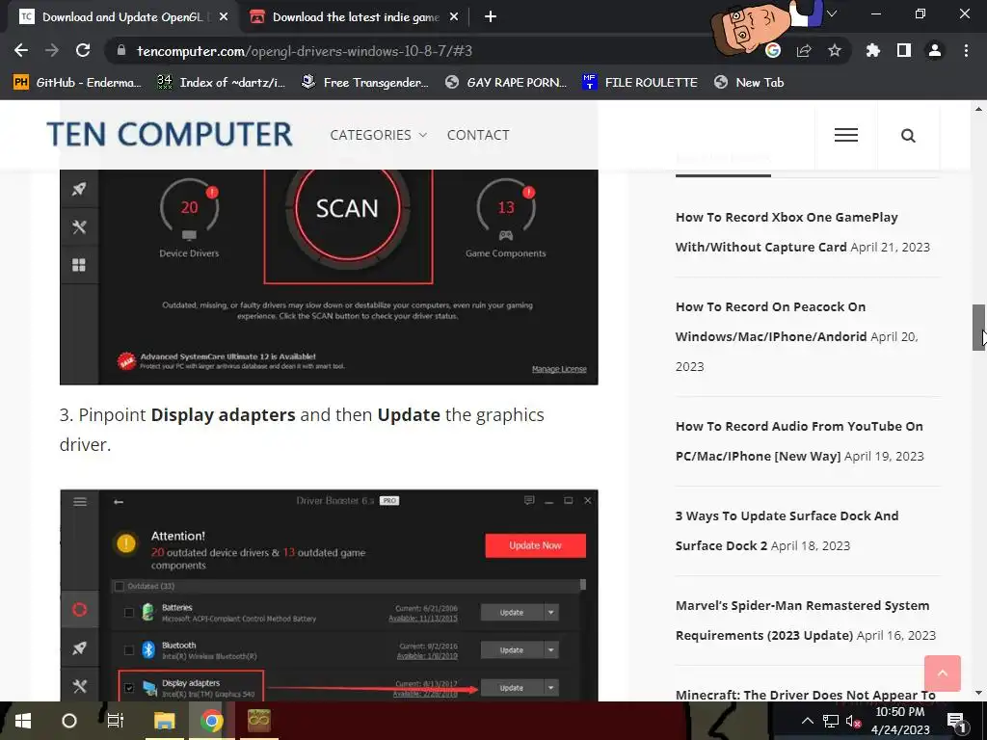
Task: Open the Google icon in address bar
Action: (773, 50)
